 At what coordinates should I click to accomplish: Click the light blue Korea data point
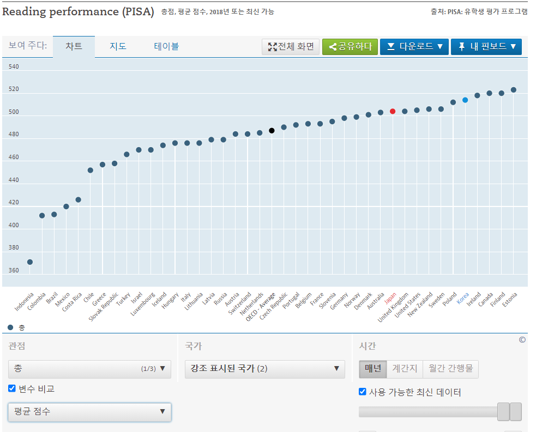(465, 100)
